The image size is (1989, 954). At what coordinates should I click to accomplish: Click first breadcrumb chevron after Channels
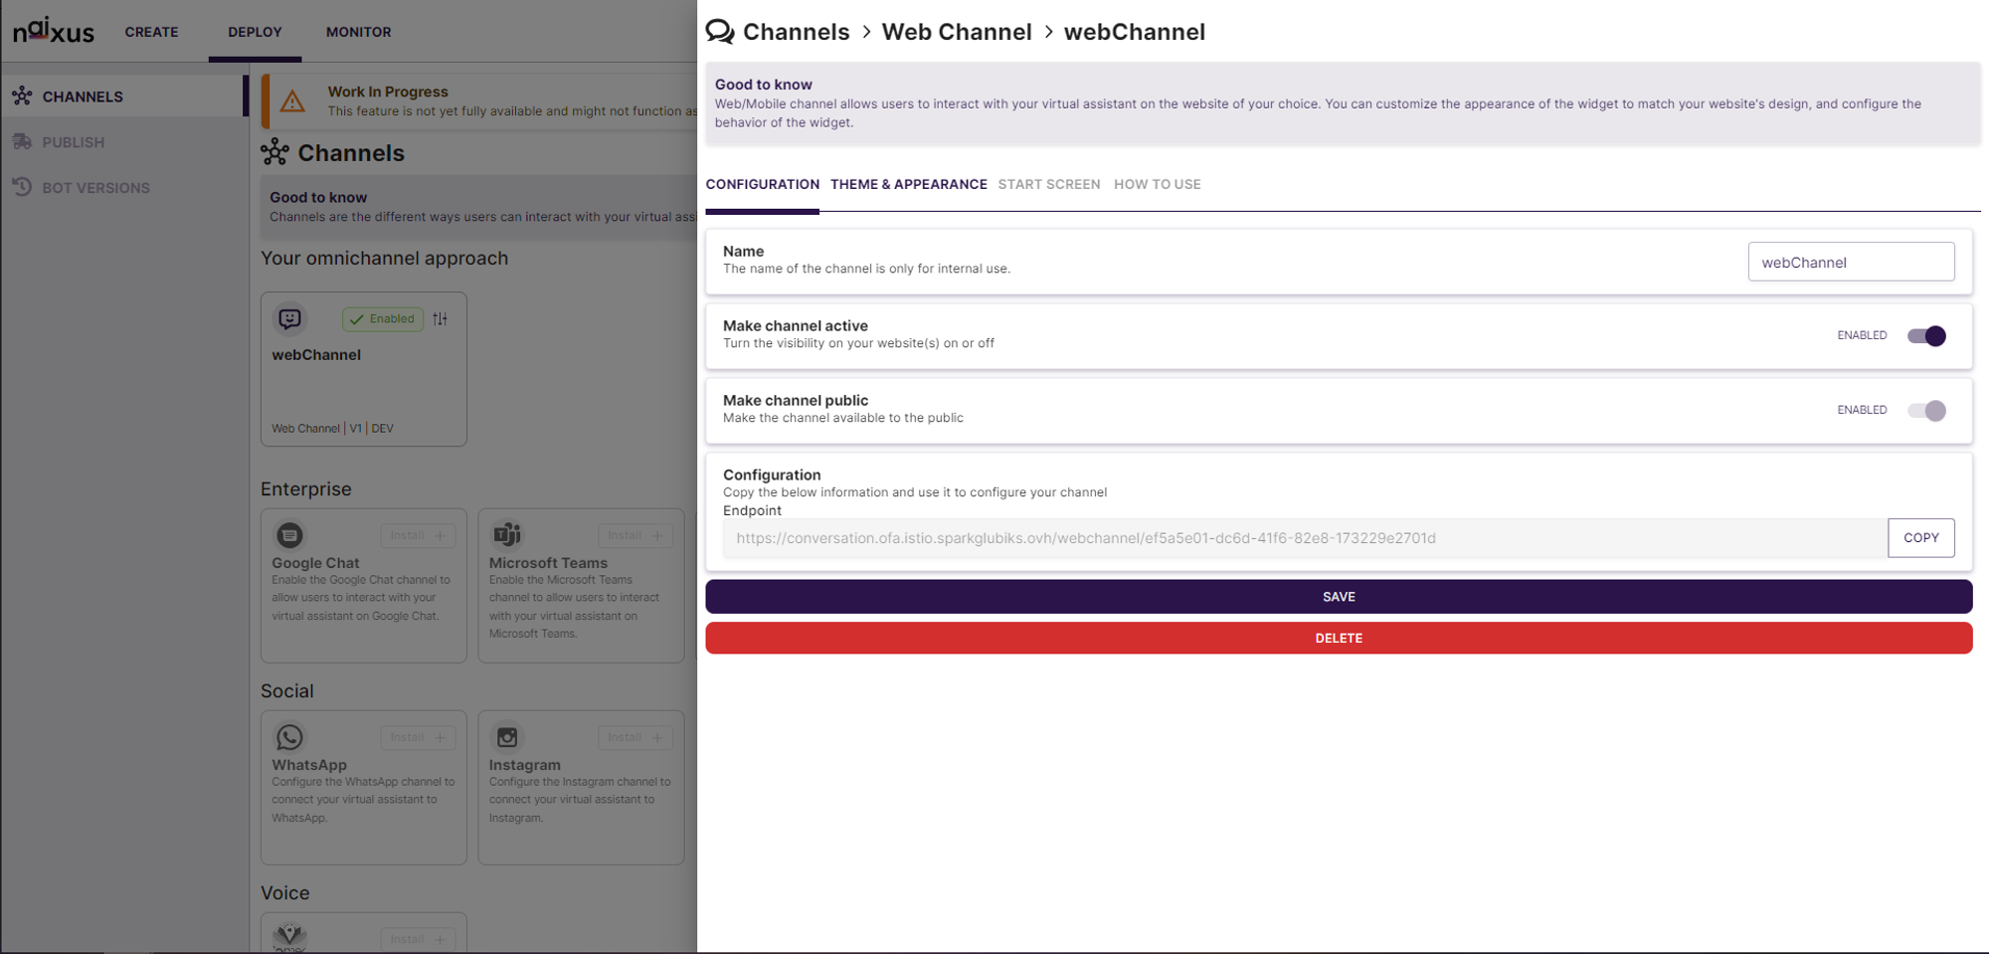pos(866,32)
